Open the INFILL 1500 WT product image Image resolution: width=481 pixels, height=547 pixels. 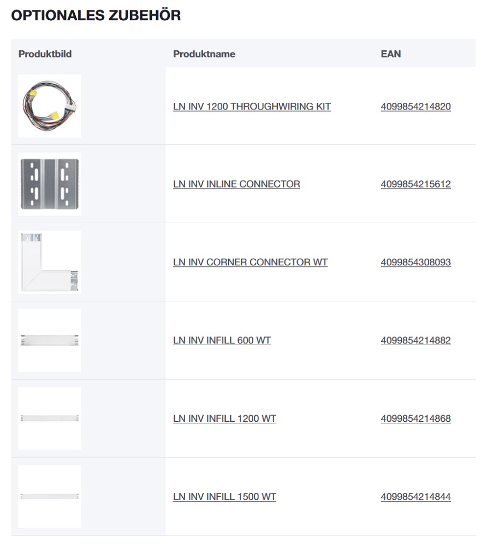pos(50,497)
